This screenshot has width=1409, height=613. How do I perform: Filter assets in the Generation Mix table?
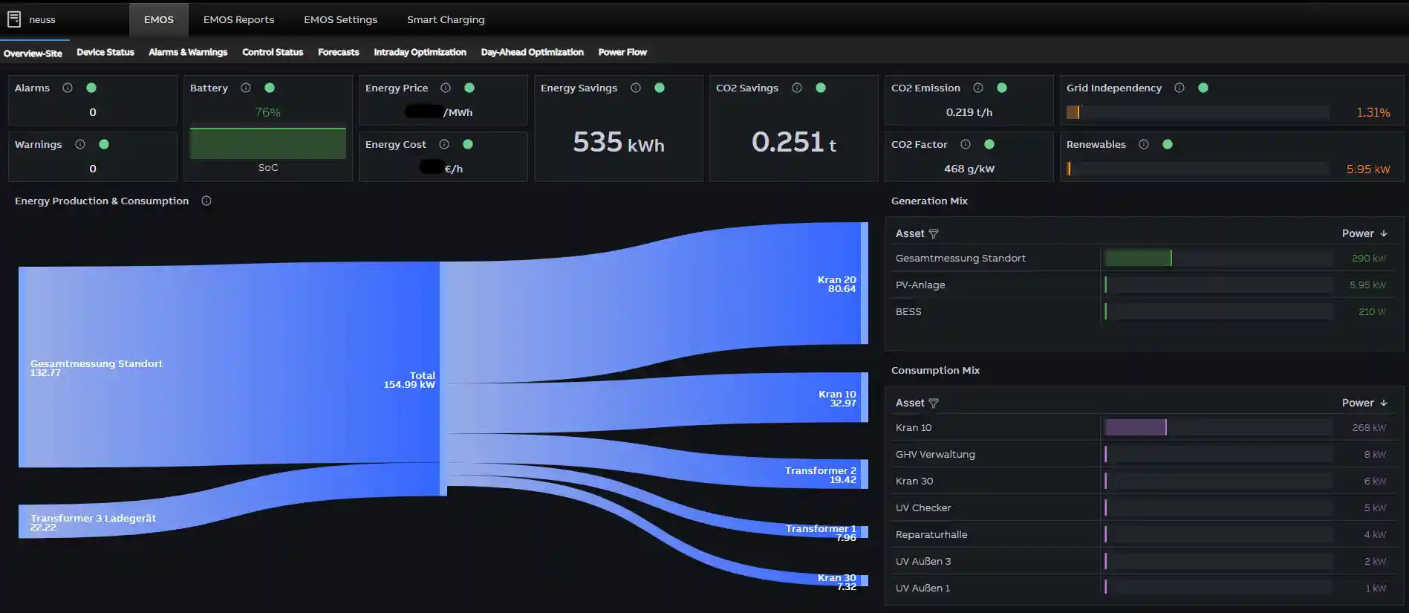[x=934, y=234]
